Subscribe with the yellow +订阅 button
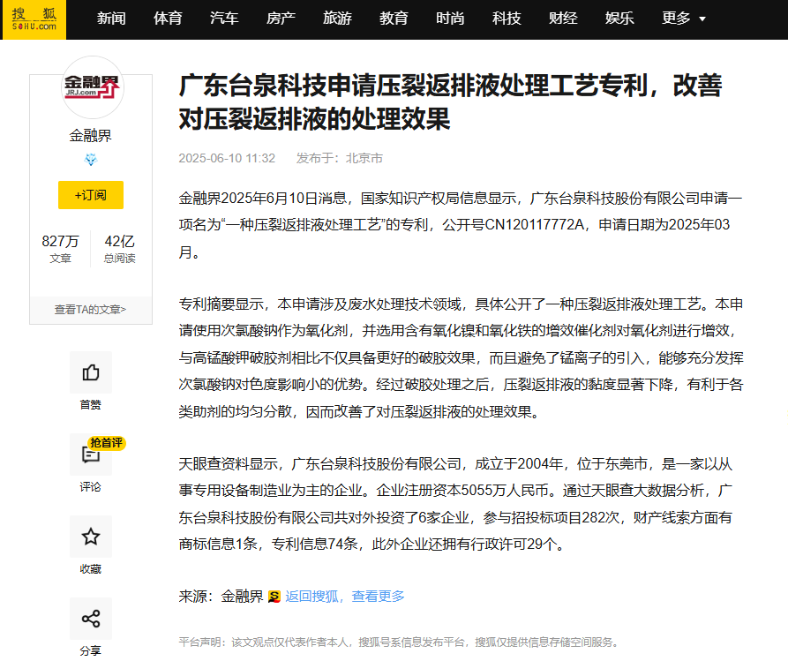The width and height of the screenshot is (788, 661). (x=91, y=195)
